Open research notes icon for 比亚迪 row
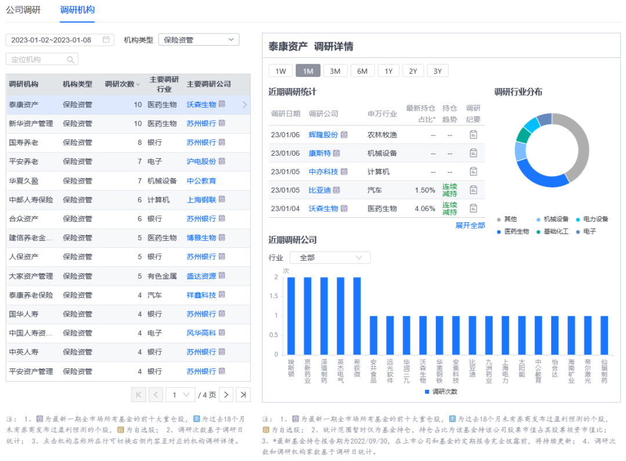The width and height of the screenshot is (626, 461). [474, 190]
